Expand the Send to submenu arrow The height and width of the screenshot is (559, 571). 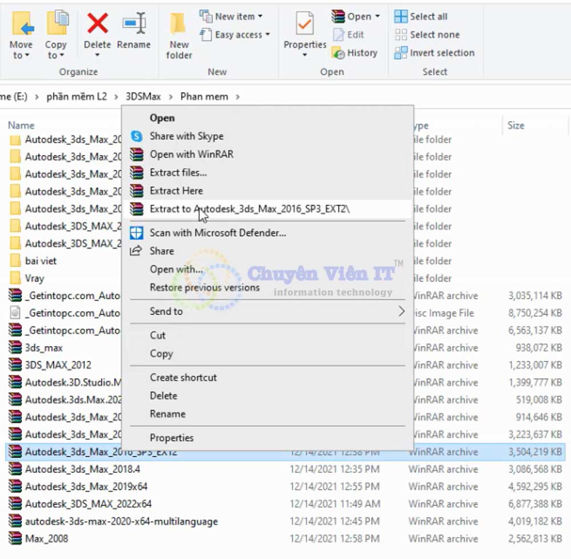click(401, 311)
